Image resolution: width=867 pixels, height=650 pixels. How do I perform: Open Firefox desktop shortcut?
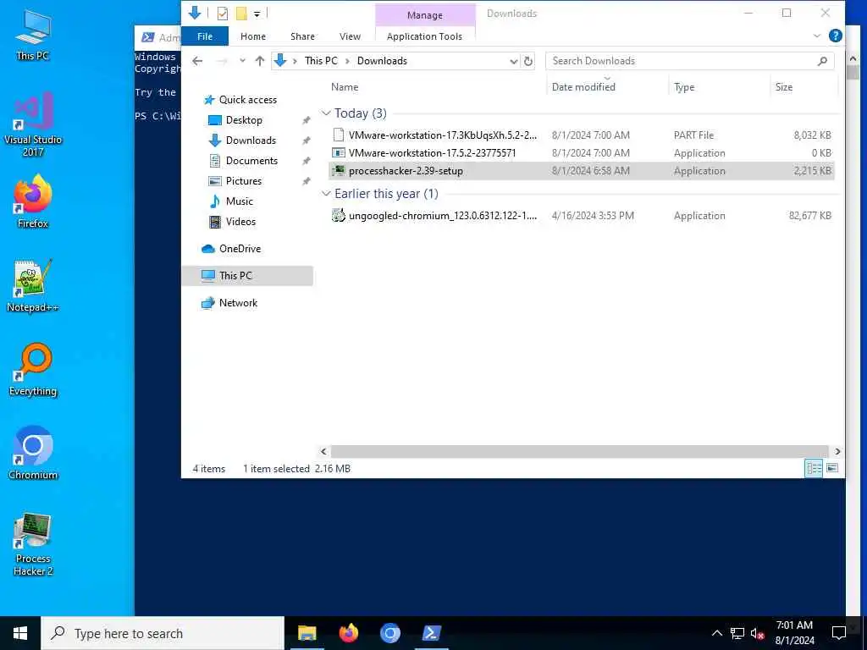point(33,201)
